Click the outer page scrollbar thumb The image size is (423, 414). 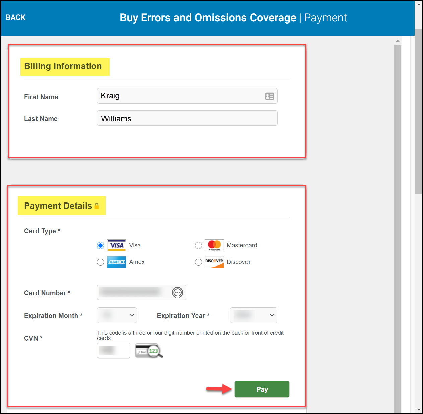[419, 112]
